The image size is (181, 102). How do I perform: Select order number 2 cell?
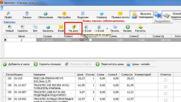pyautogui.click(x=21, y=40)
